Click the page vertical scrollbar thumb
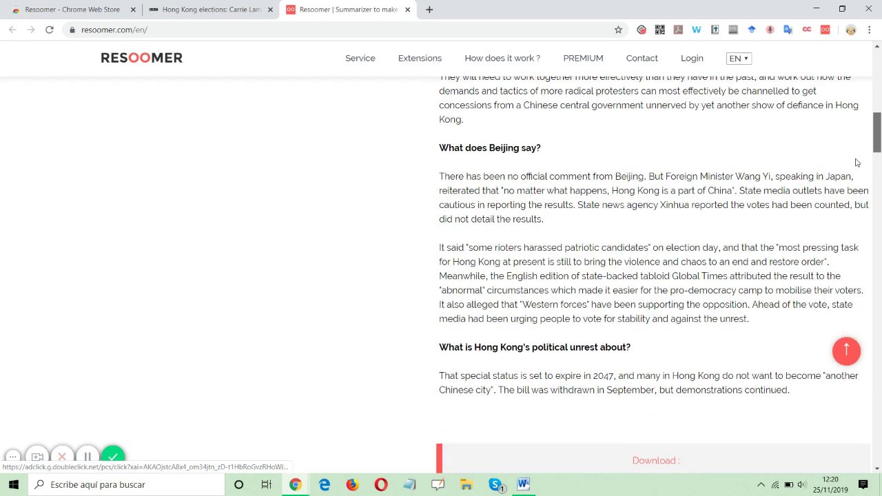Viewport: 882px width, 496px height. [x=876, y=132]
